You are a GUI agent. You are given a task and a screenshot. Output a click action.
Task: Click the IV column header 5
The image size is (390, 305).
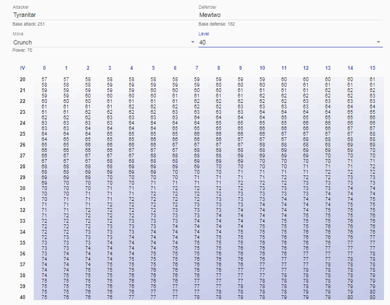click(153, 68)
